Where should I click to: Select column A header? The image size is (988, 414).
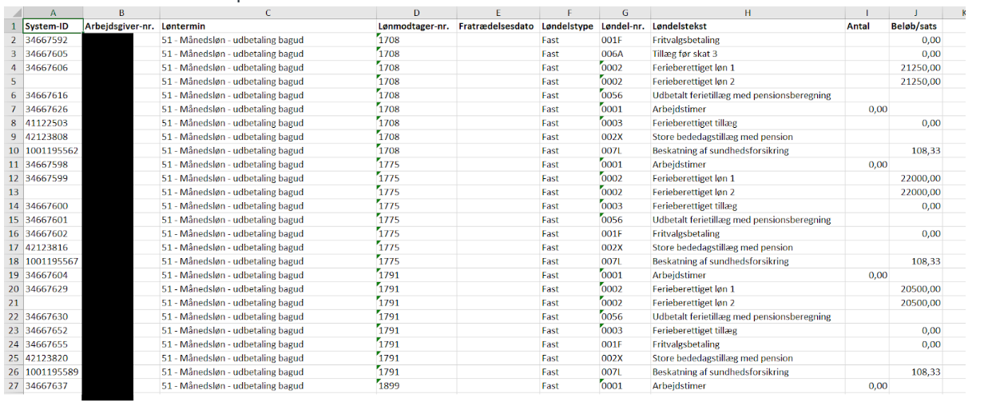tap(53, 13)
